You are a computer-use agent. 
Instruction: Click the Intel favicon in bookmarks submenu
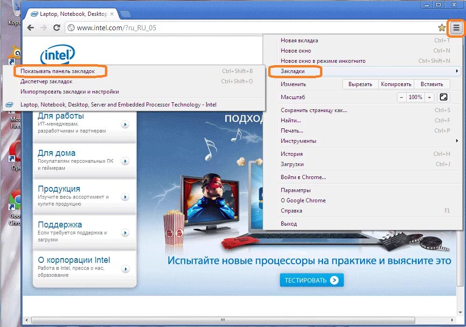9,105
